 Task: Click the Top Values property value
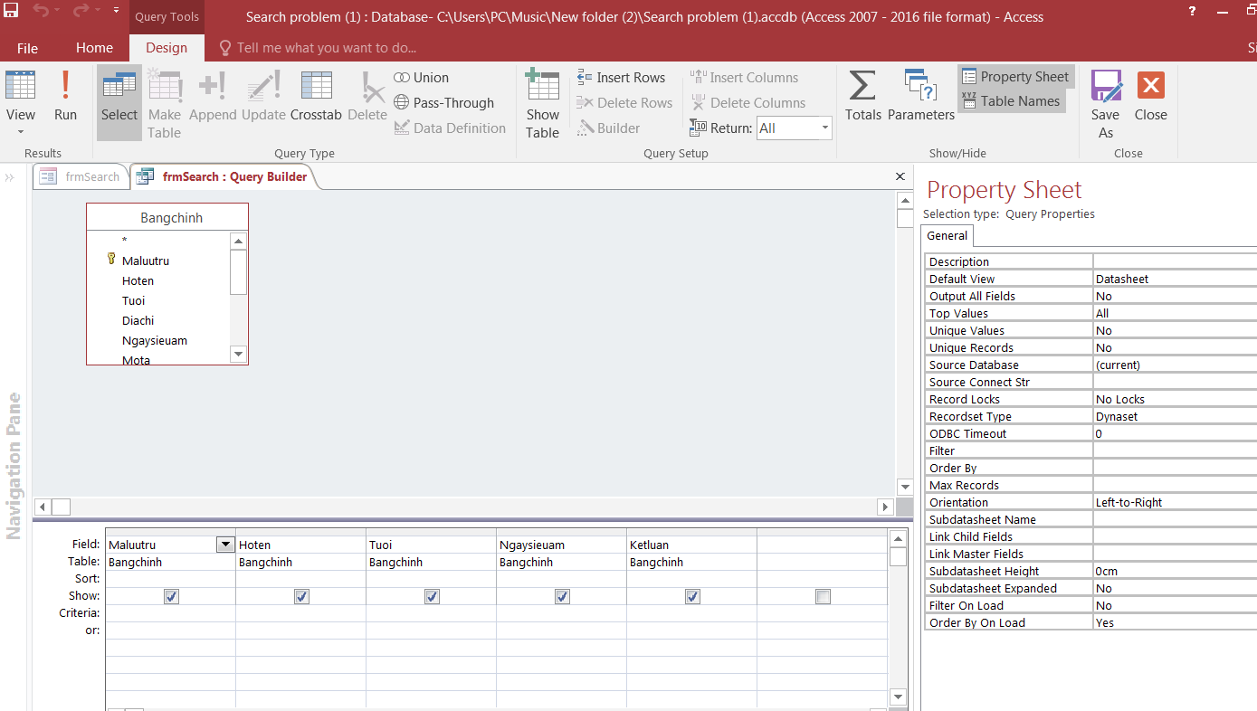tap(1175, 313)
